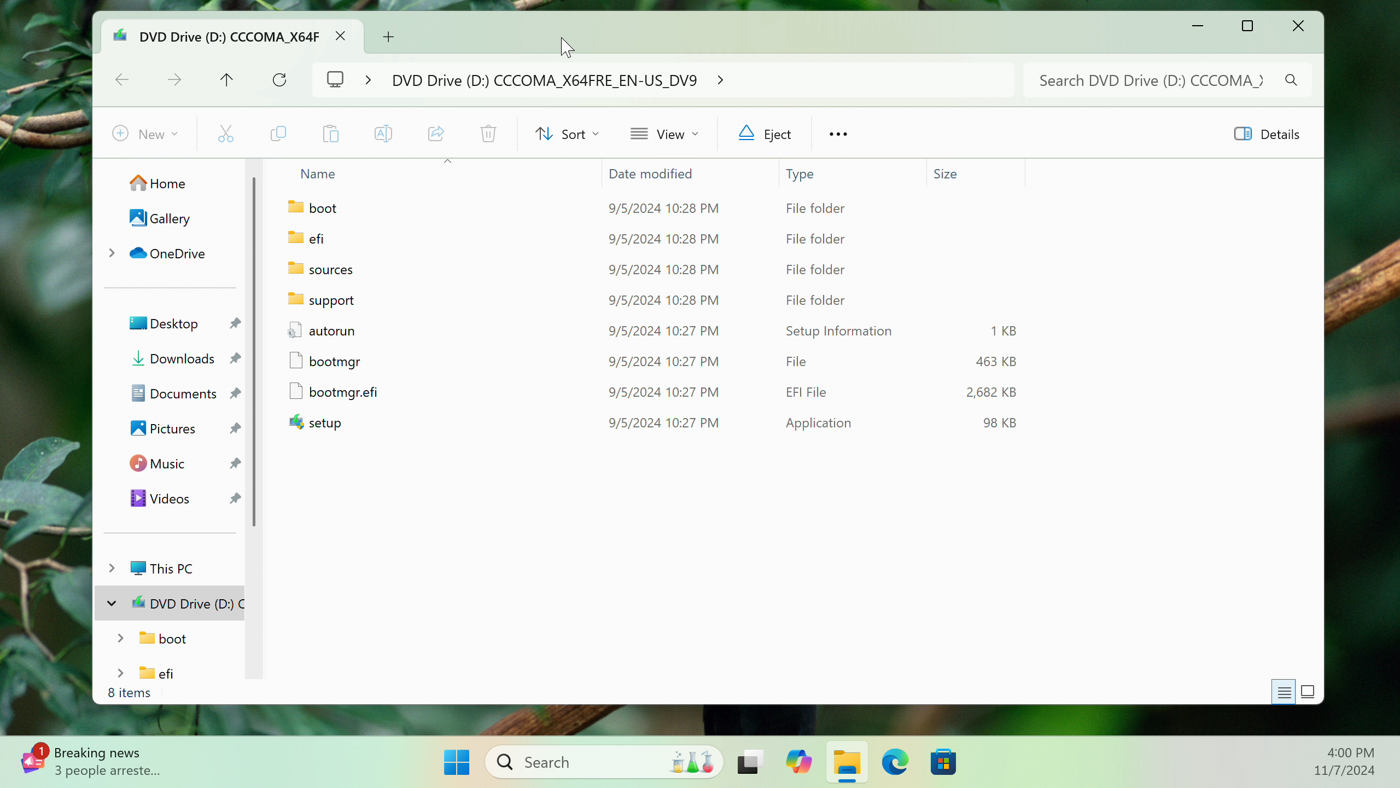Expand the efi folder in sidebar
This screenshot has width=1400, height=788.
pos(120,673)
